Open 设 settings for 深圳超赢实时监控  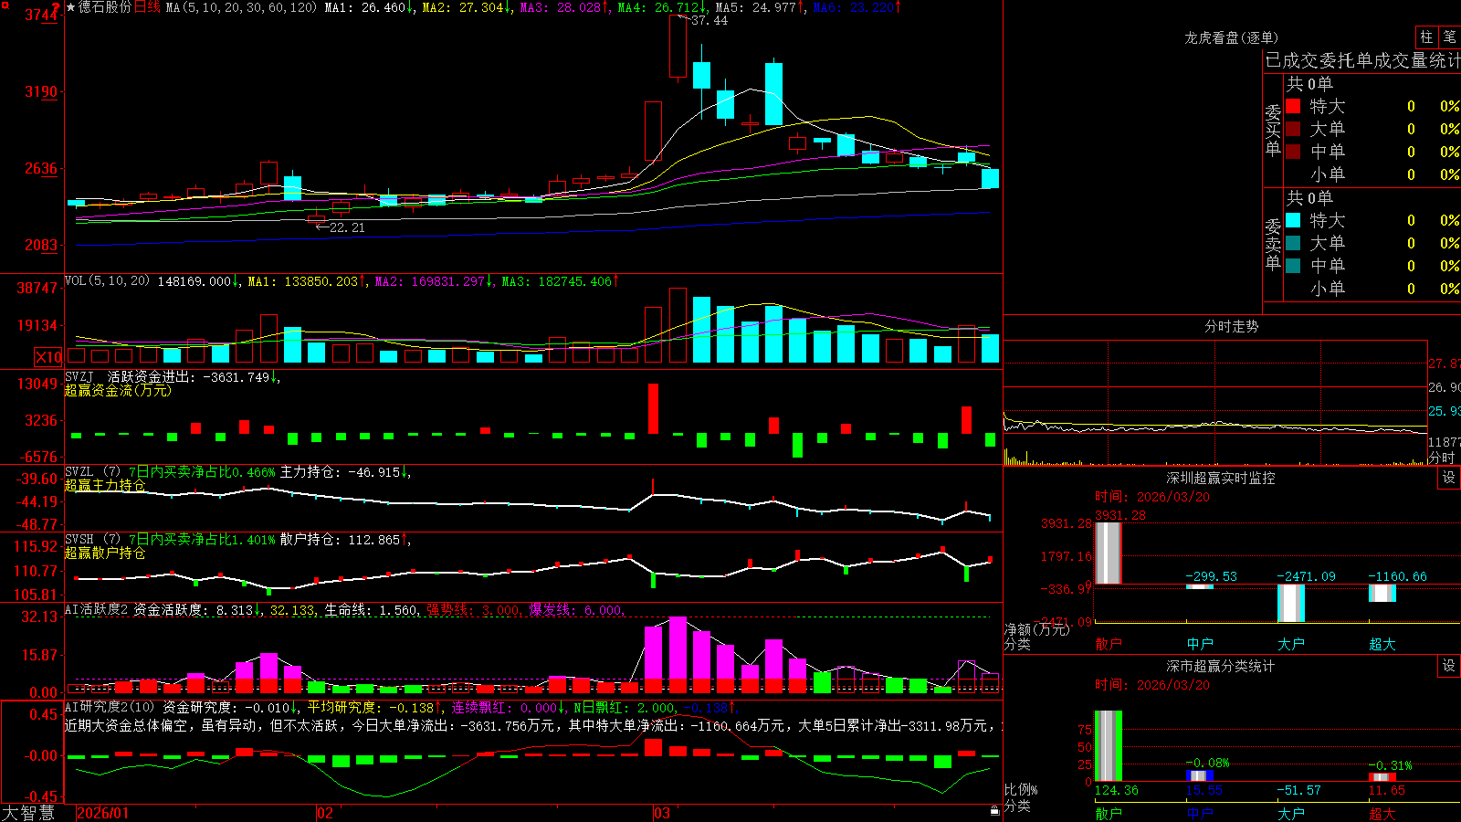pyautogui.click(x=1449, y=478)
